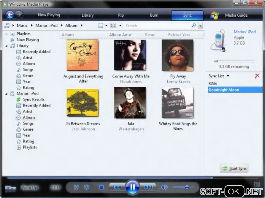
Task: Open Recently Added under Library
Action: click(37, 52)
